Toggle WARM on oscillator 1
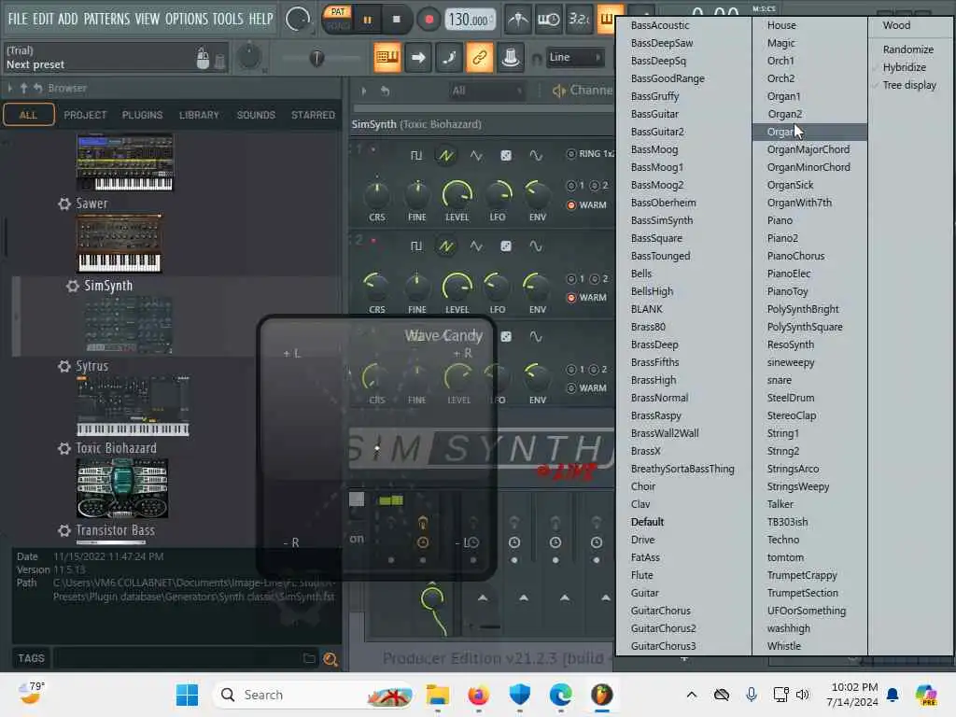 point(571,204)
